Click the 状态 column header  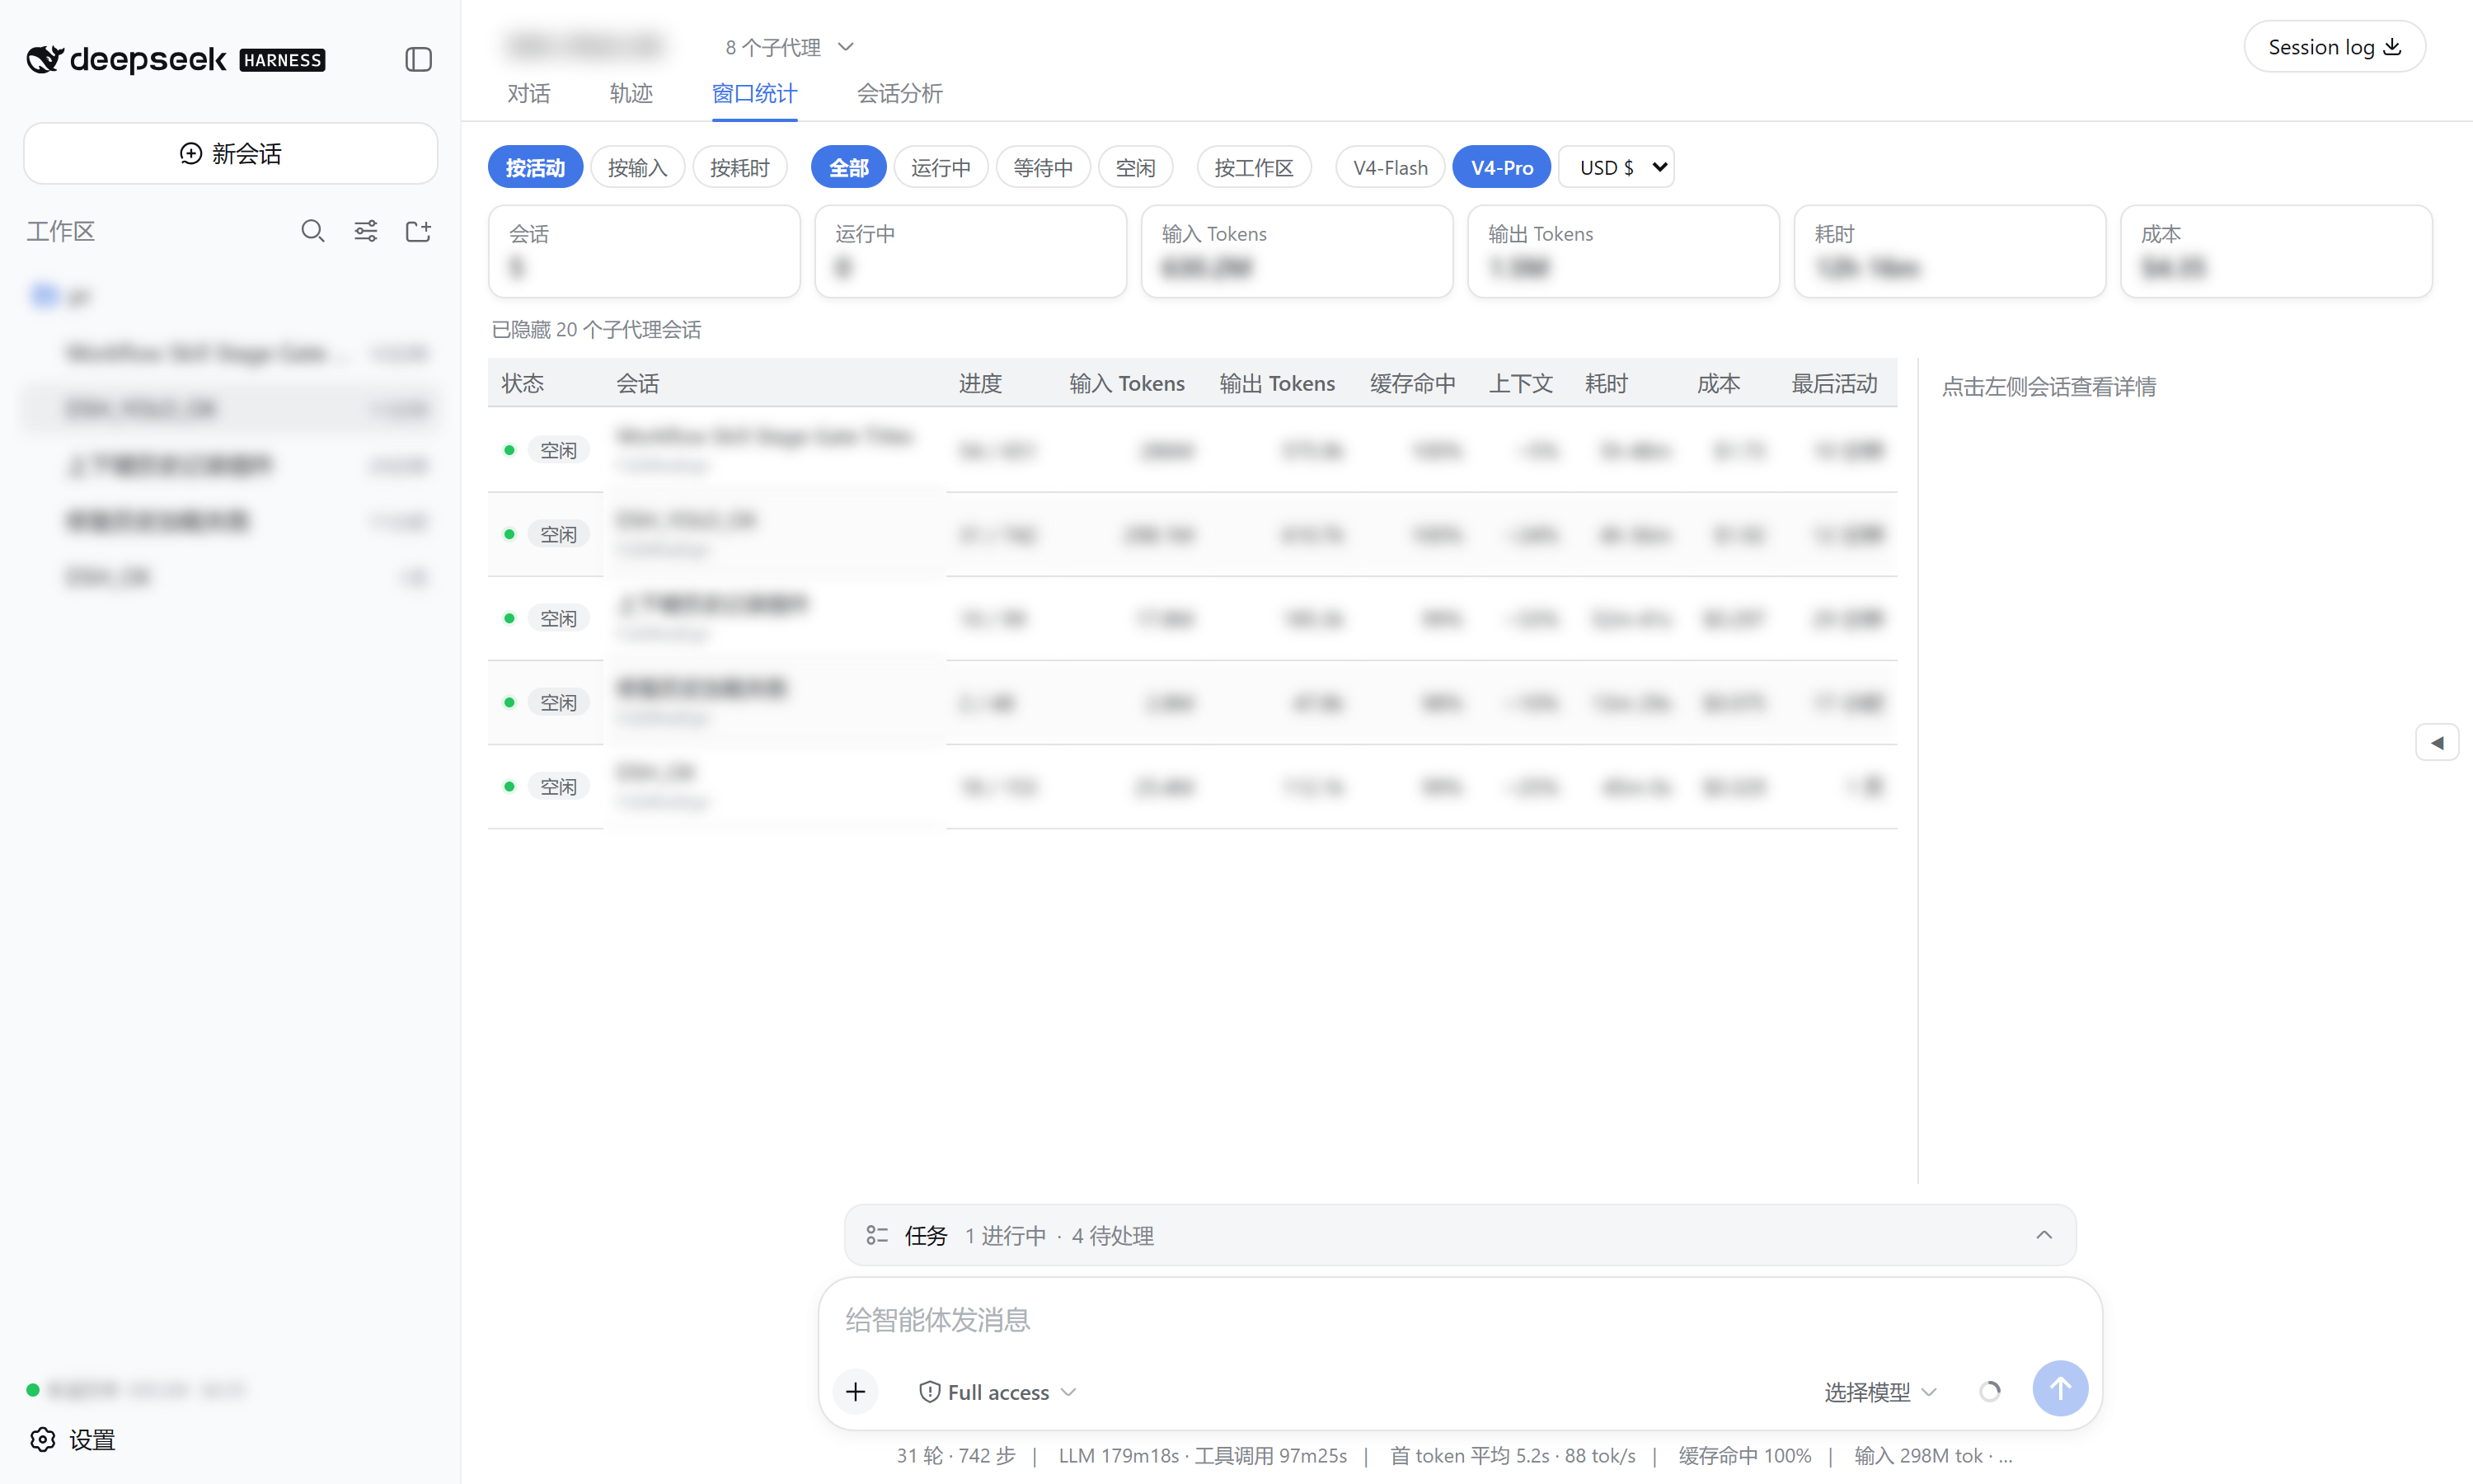(523, 383)
